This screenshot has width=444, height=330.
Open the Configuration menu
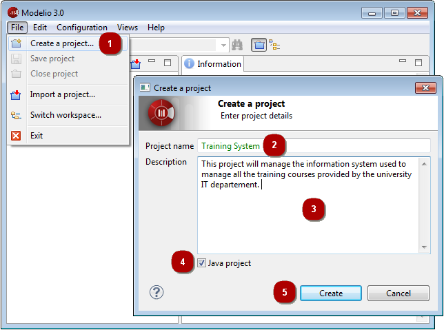pos(81,28)
